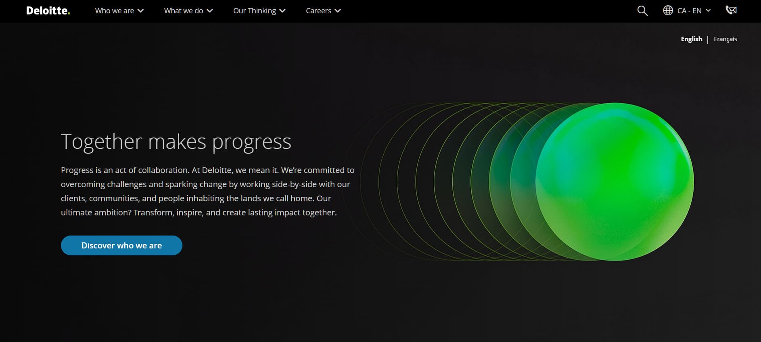Open the Careers menu

tap(323, 11)
